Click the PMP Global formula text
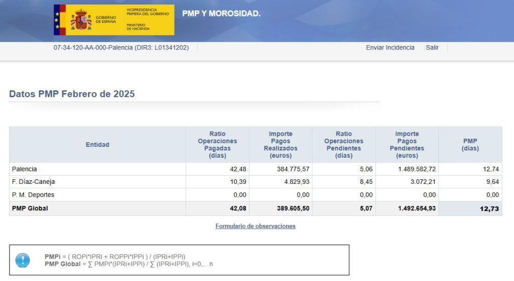The width and height of the screenshot is (514, 281). (128, 264)
